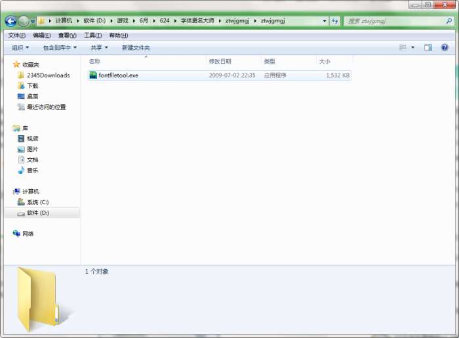
Task: Open the 组织 dropdown in toolbar
Action: [x=20, y=47]
